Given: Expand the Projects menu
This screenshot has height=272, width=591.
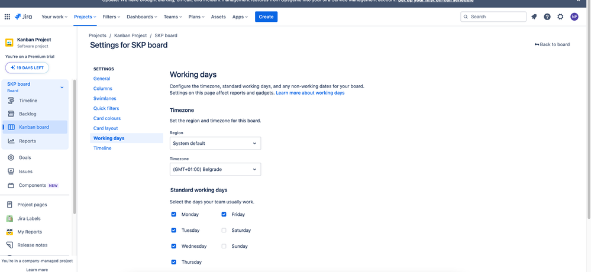Looking at the screenshot, I should 85,17.
